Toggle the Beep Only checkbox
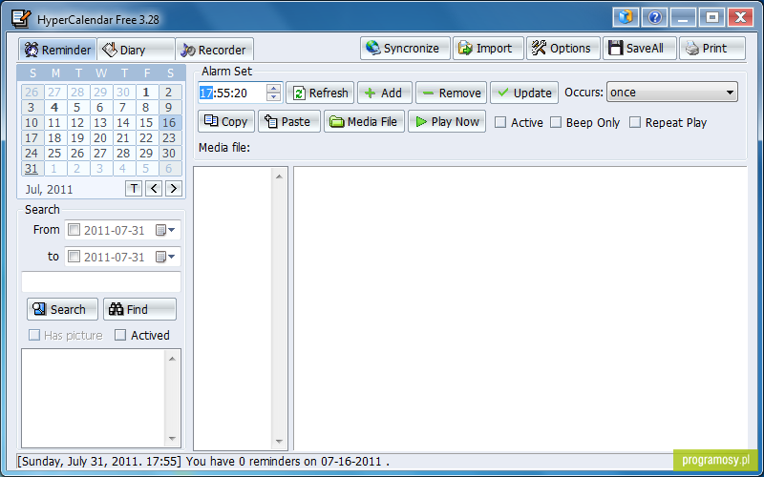 point(556,123)
